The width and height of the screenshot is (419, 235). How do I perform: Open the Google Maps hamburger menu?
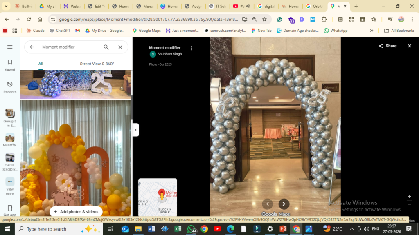pos(10,47)
